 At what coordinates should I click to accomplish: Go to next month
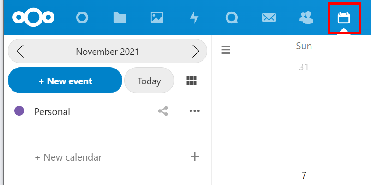(195, 51)
